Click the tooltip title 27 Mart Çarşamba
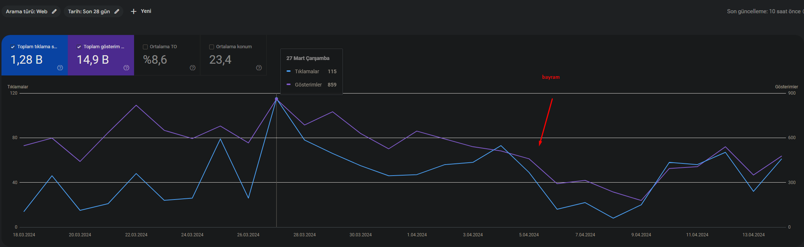This screenshot has width=804, height=247. point(308,58)
